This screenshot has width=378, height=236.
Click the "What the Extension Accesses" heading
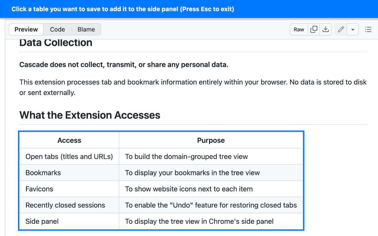click(x=90, y=115)
